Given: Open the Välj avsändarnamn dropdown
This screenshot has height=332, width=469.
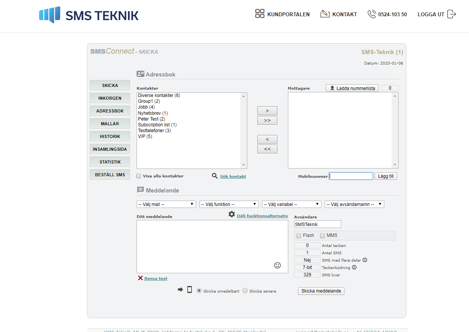Looking at the screenshot, I should [354, 204].
